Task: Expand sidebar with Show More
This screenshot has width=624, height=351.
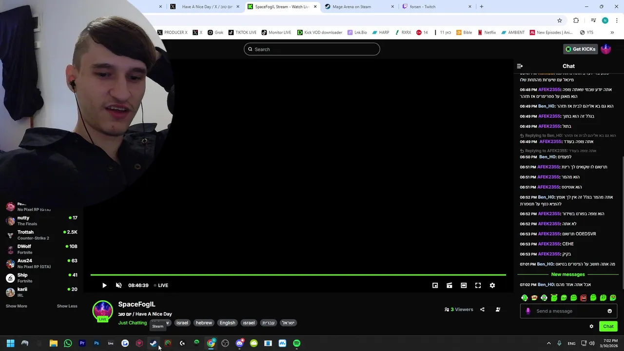Action: pyautogui.click(x=16, y=306)
